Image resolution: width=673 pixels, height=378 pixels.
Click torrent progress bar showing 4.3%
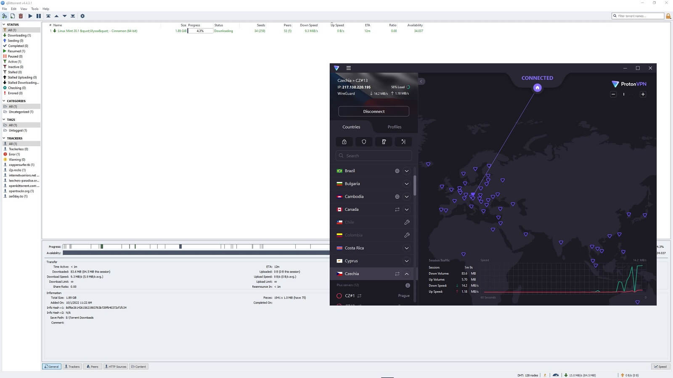coord(200,31)
